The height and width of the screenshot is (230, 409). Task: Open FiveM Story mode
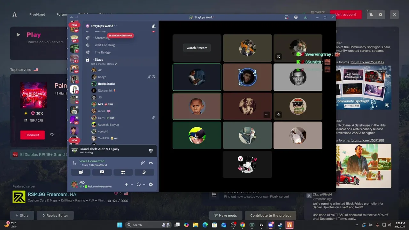coord(22,215)
